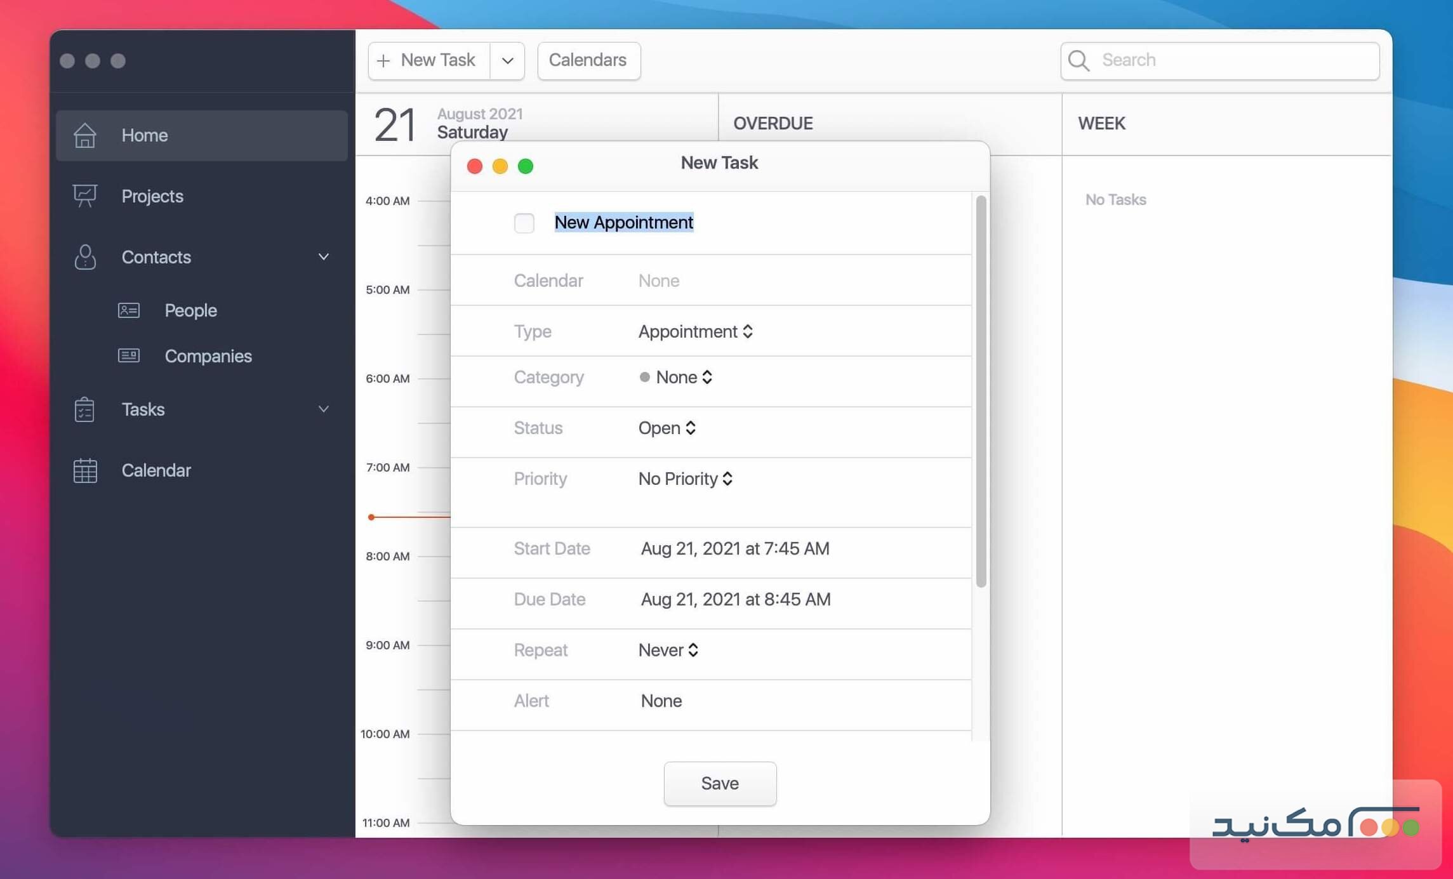
Task: Collapse the Contacts section chevron
Action: [x=324, y=257]
